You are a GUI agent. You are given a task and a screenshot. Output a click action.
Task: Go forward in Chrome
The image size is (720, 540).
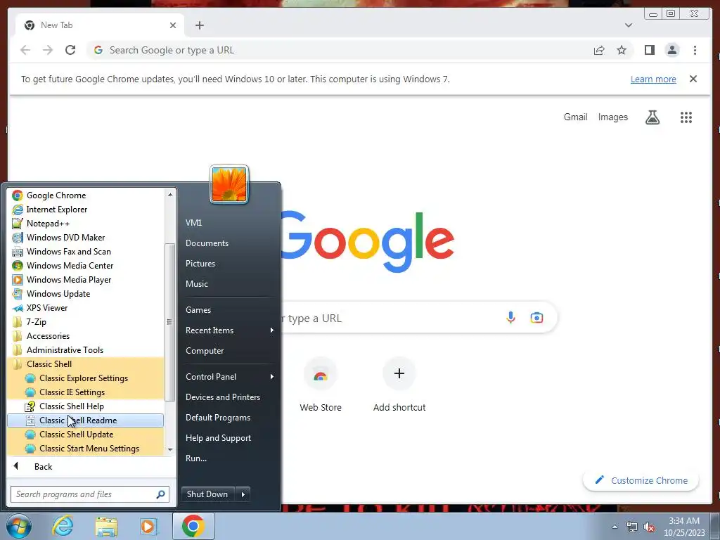48,50
